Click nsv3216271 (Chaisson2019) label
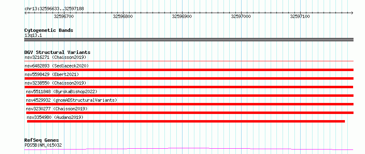This screenshot has height=154, width=365. (55, 57)
